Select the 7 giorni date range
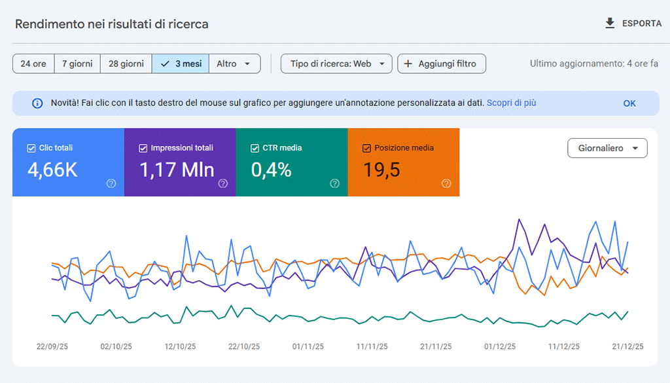The height and width of the screenshot is (383, 670). pyautogui.click(x=77, y=64)
